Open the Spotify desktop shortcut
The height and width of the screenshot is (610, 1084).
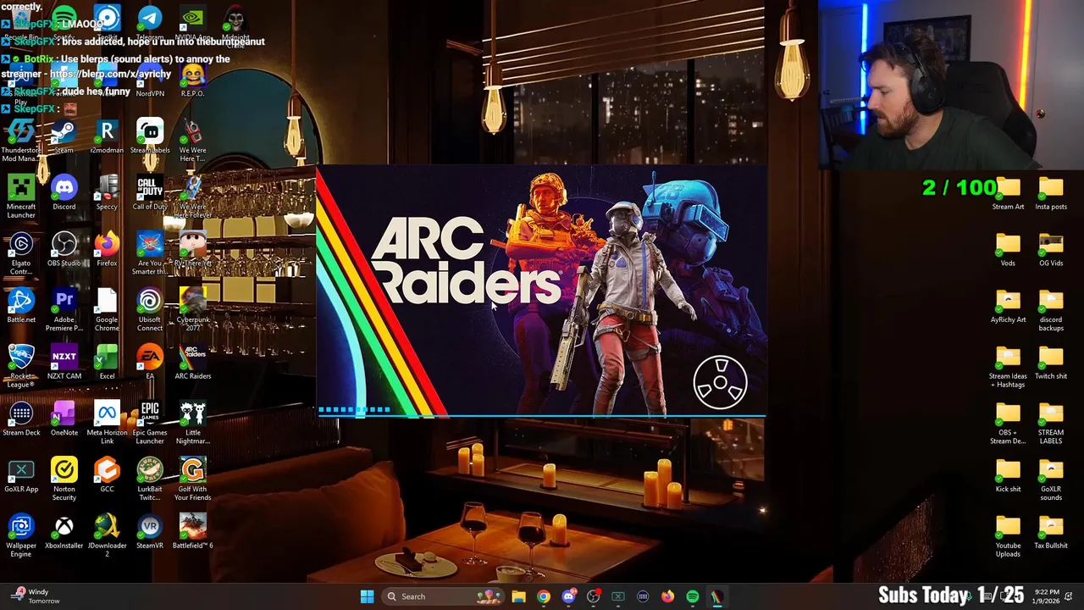(64, 19)
